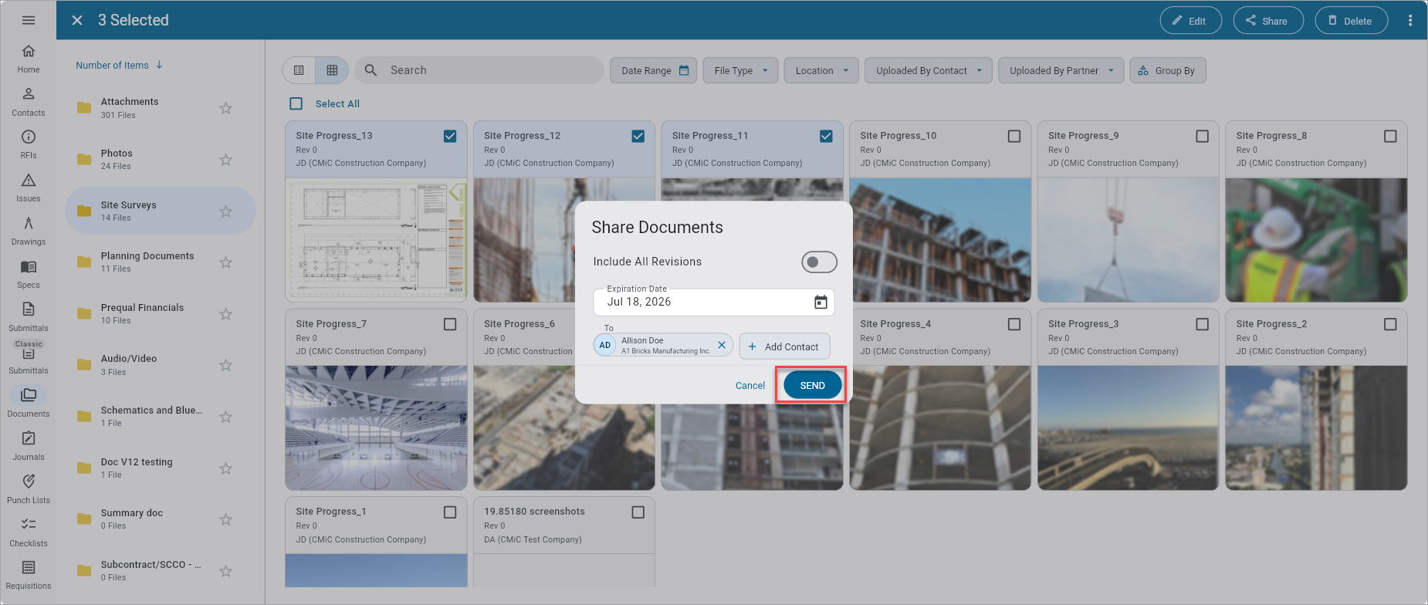Open Checklists from the sidebar

click(x=29, y=532)
